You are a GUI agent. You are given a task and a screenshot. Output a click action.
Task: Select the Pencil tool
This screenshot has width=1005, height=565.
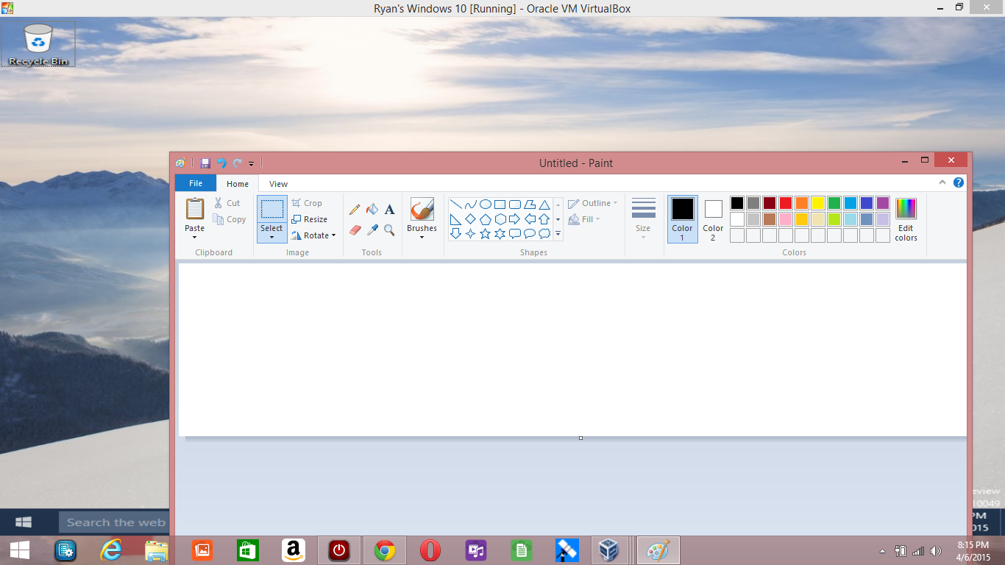(354, 208)
